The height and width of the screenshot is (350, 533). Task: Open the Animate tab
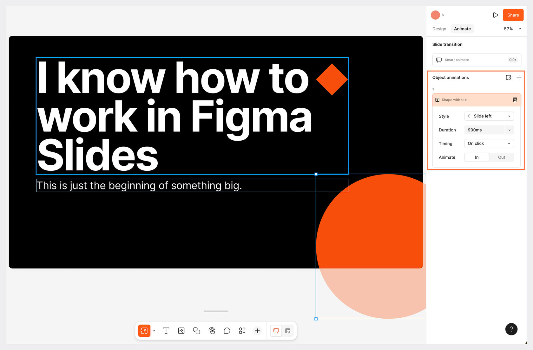point(462,29)
